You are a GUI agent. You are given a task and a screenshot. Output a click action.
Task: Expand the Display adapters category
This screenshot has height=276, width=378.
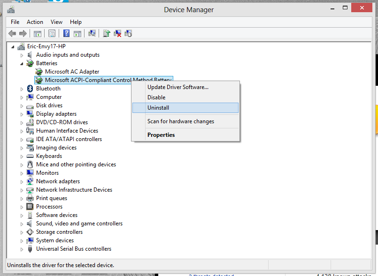pos(22,114)
